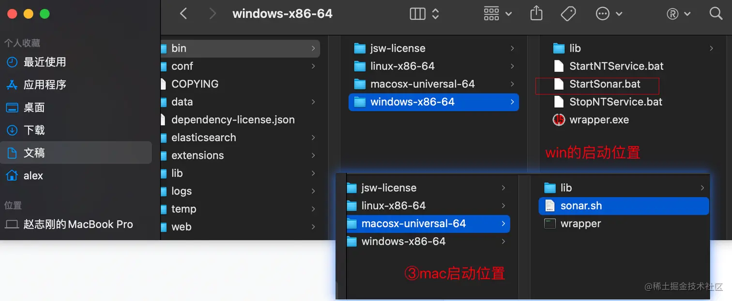Click the wrapper terminal executable icon

550,224
